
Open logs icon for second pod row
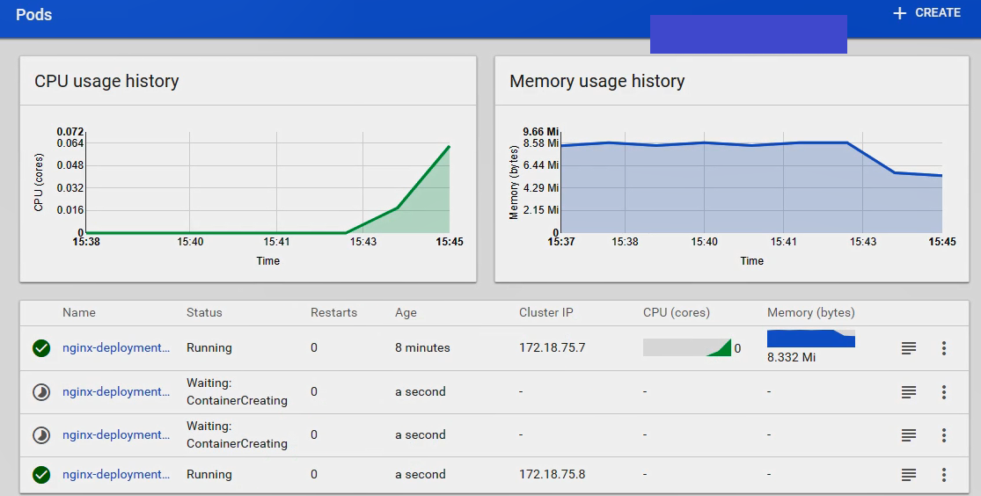[x=909, y=392]
